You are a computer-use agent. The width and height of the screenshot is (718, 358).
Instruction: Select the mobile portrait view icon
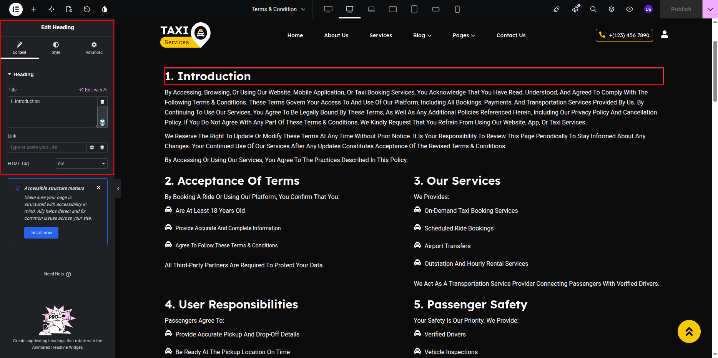pos(457,9)
